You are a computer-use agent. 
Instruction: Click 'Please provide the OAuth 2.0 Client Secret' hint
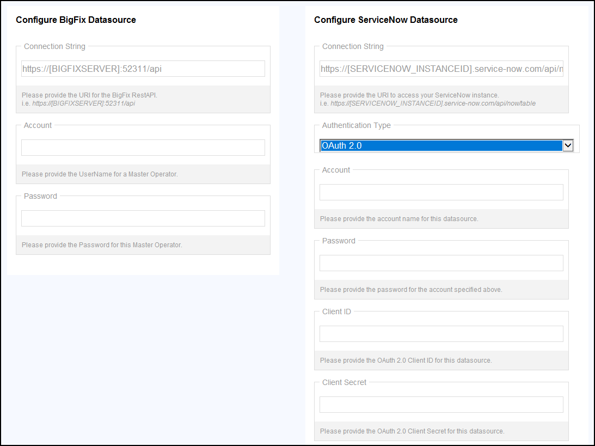tap(412, 431)
